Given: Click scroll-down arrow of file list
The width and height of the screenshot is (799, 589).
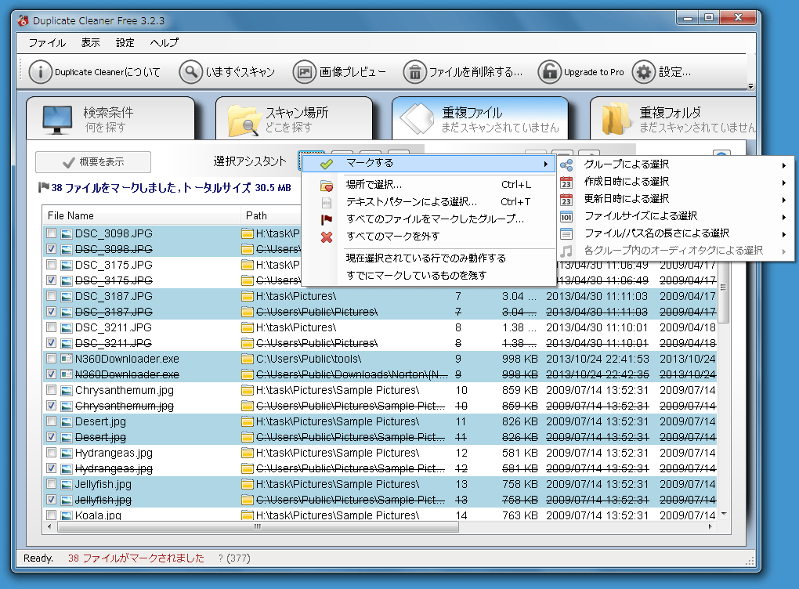Looking at the screenshot, I should click(x=724, y=514).
